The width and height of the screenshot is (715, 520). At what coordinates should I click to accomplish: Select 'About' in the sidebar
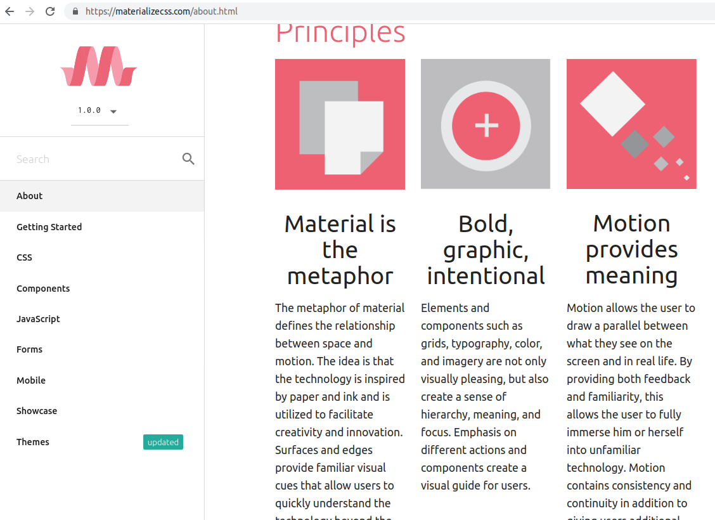29,195
